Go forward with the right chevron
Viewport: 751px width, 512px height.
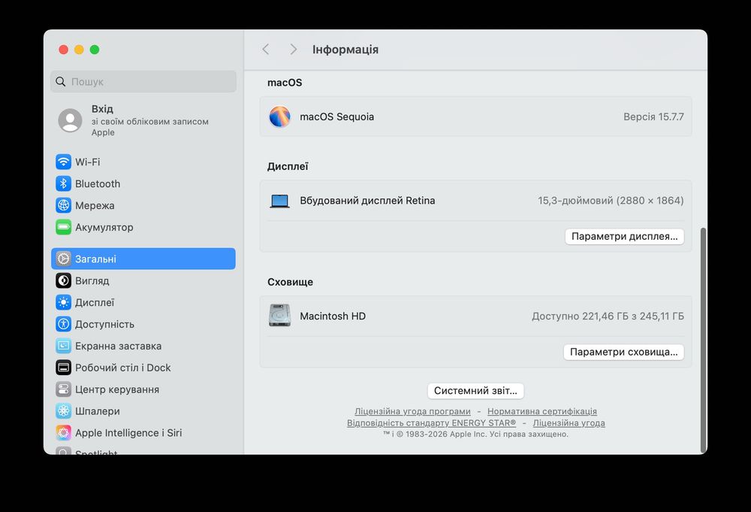294,50
